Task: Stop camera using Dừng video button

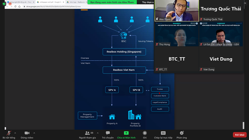Action: coord(27,135)
